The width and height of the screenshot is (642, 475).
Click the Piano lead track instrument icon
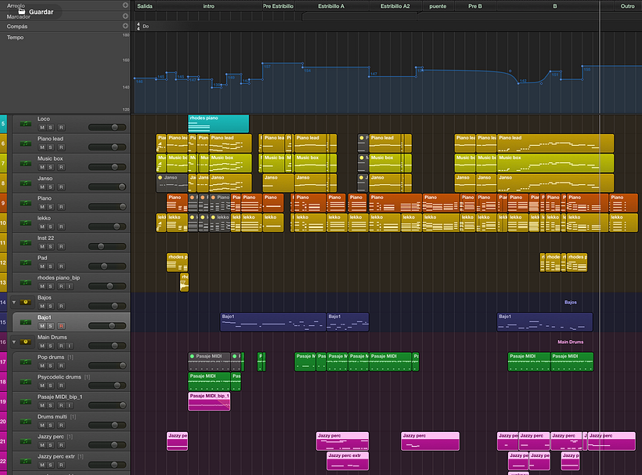(x=26, y=143)
